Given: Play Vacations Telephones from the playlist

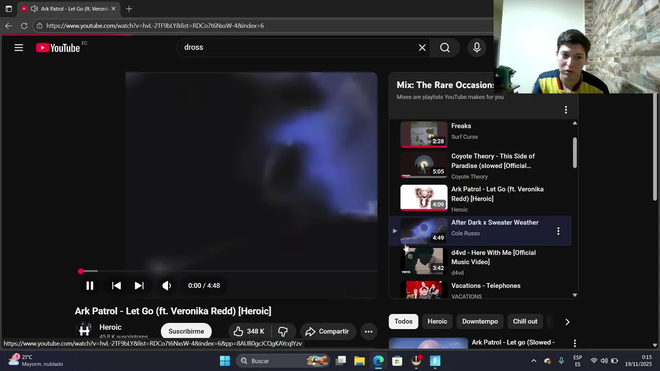Looking at the screenshot, I should (x=480, y=290).
